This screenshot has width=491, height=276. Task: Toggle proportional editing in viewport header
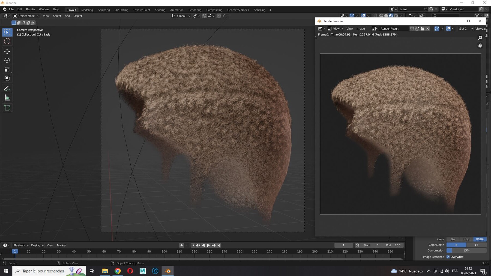coord(219,16)
